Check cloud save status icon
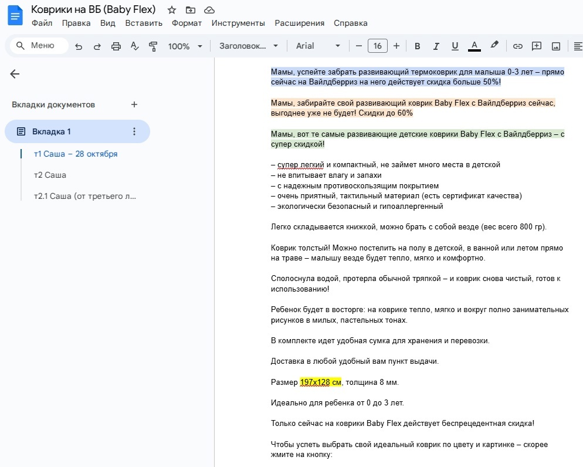This screenshot has width=583, height=467. (x=210, y=10)
